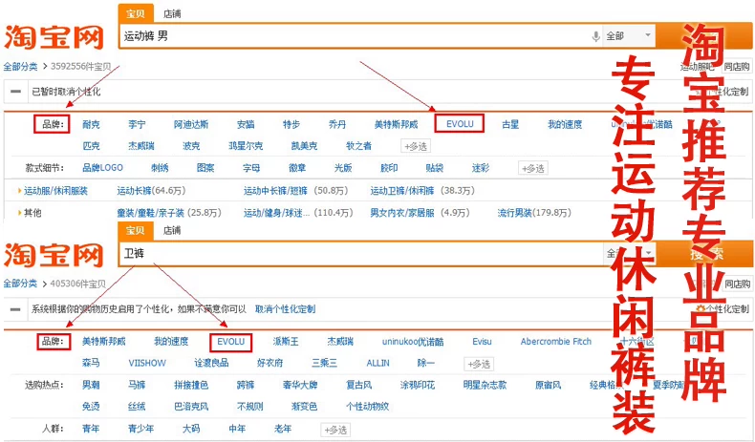Choose the 森马 brand
Screen dimensions: 755x442
click(x=91, y=363)
